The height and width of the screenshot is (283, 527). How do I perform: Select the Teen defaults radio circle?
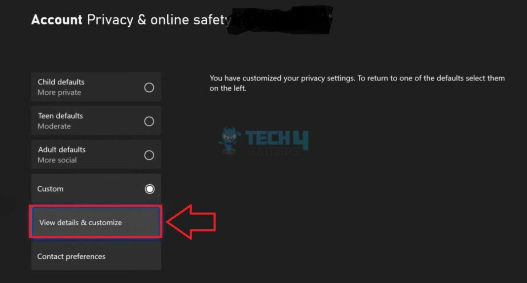coord(149,121)
